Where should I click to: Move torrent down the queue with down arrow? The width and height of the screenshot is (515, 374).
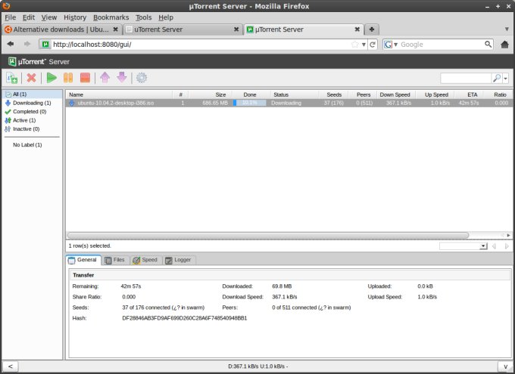coord(121,78)
